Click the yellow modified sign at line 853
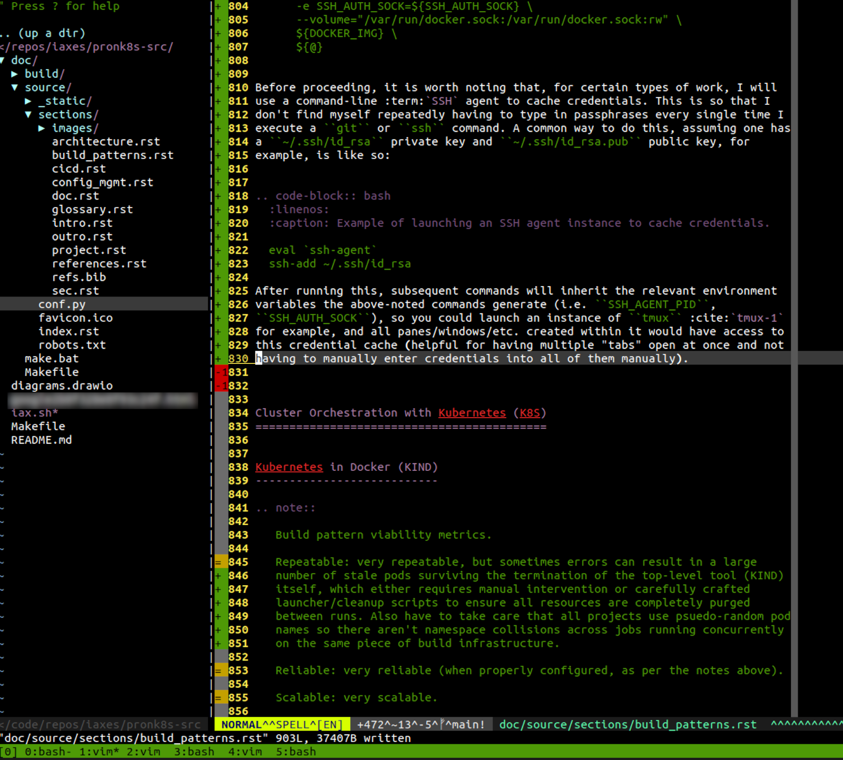Viewport: 843px width, 760px height. 221,671
